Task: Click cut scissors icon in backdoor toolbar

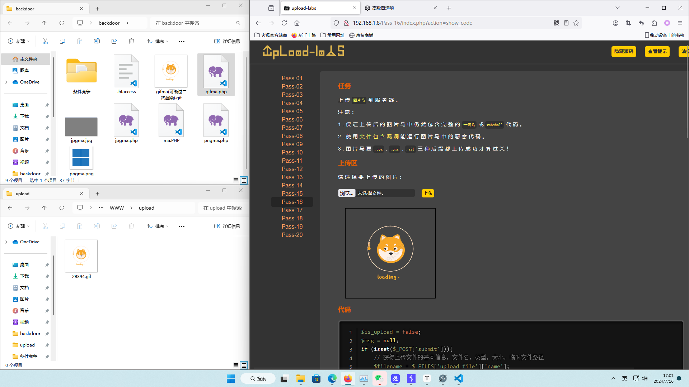Action: pyautogui.click(x=45, y=42)
